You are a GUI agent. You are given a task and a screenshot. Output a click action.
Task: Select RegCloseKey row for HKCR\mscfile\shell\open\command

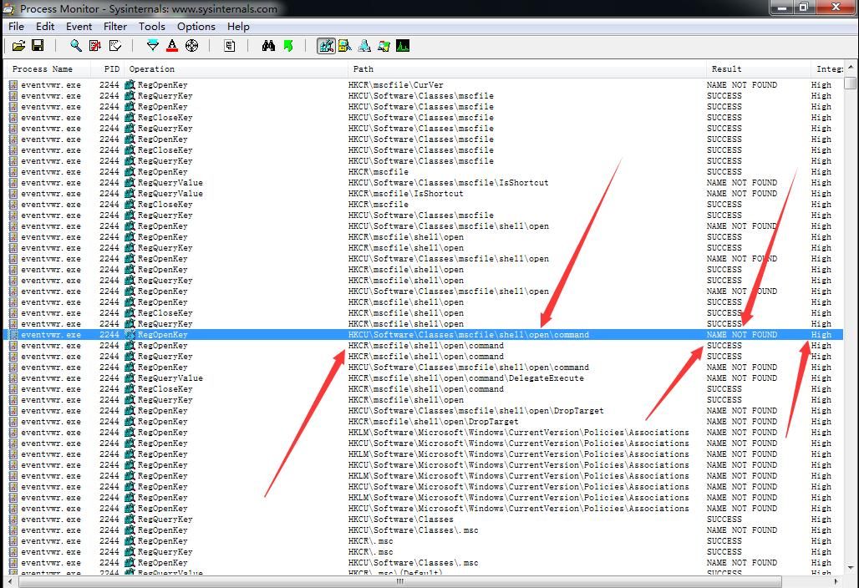[x=424, y=388]
